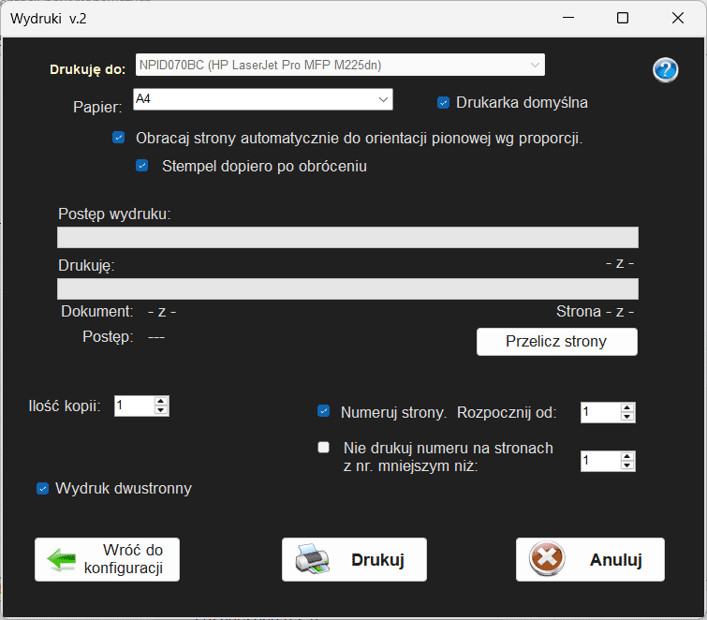Toggle Stempel dopiero po obróceniu checkbox
Image resolution: width=707 pixels, height=620 pixels.
tap(142, 167)
